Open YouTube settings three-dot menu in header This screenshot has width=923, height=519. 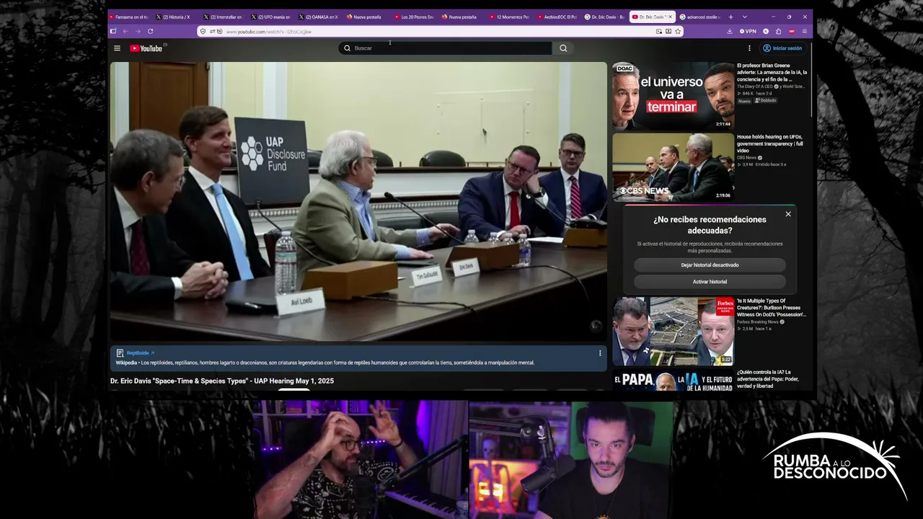tap(749, 48)
